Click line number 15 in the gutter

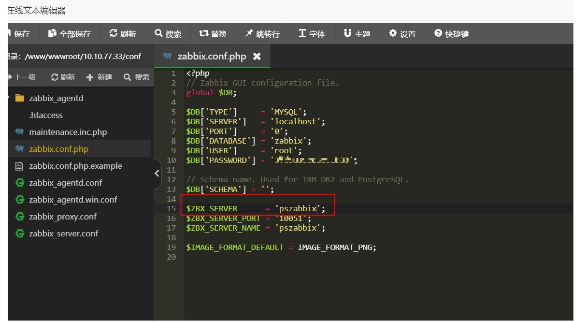(172, 209)
